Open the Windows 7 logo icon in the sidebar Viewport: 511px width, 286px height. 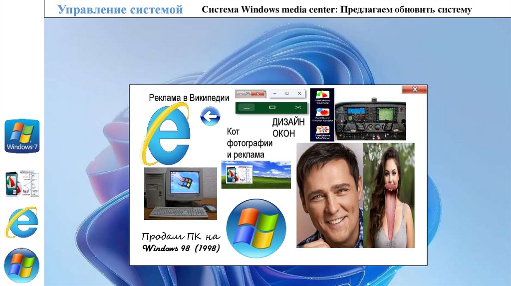point(22,136)
